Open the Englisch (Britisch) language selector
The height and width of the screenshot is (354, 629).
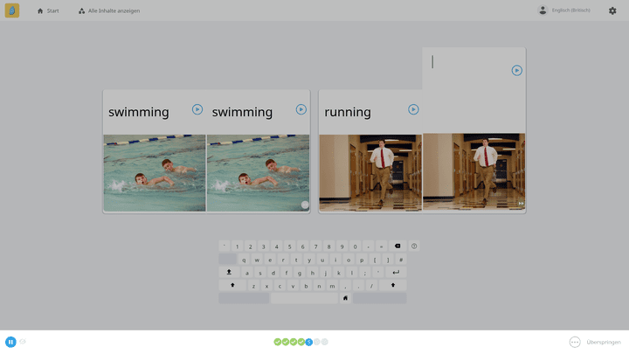[570, 10]
